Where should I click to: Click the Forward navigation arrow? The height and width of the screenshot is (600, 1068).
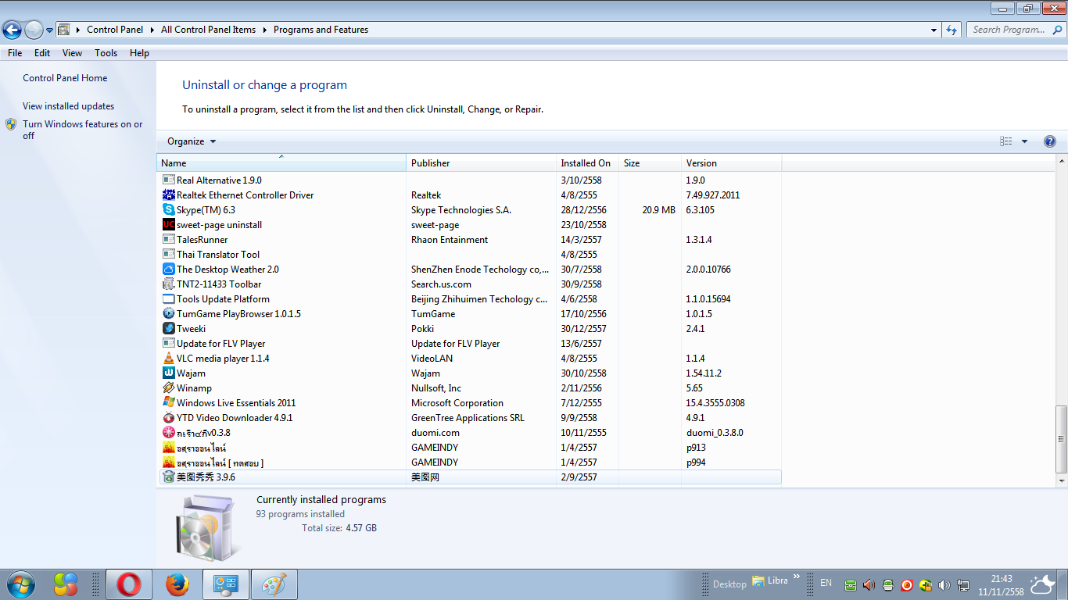point(34,30)
